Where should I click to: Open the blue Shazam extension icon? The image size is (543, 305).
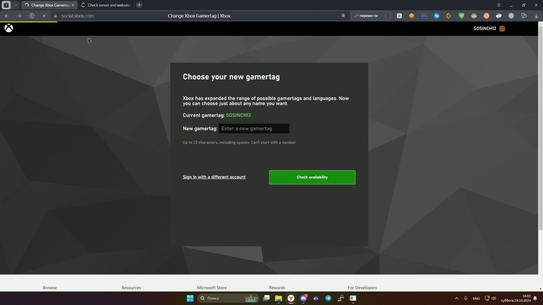(x=437, y=16)
